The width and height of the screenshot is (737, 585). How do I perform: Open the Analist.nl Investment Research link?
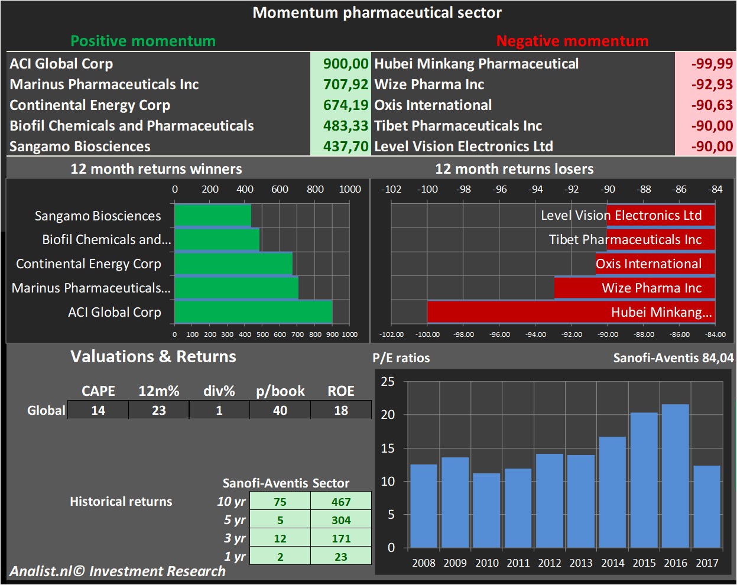[117, 571]
